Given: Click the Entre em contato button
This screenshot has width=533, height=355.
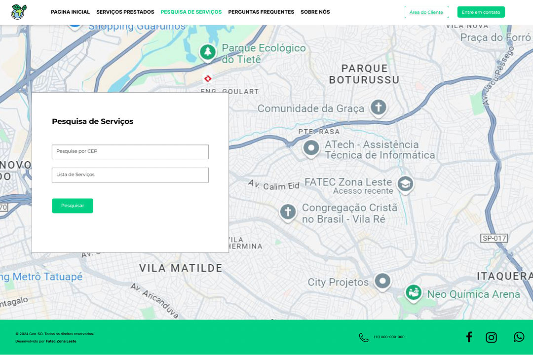Looking at the screenshot, I should pos(481,12).
